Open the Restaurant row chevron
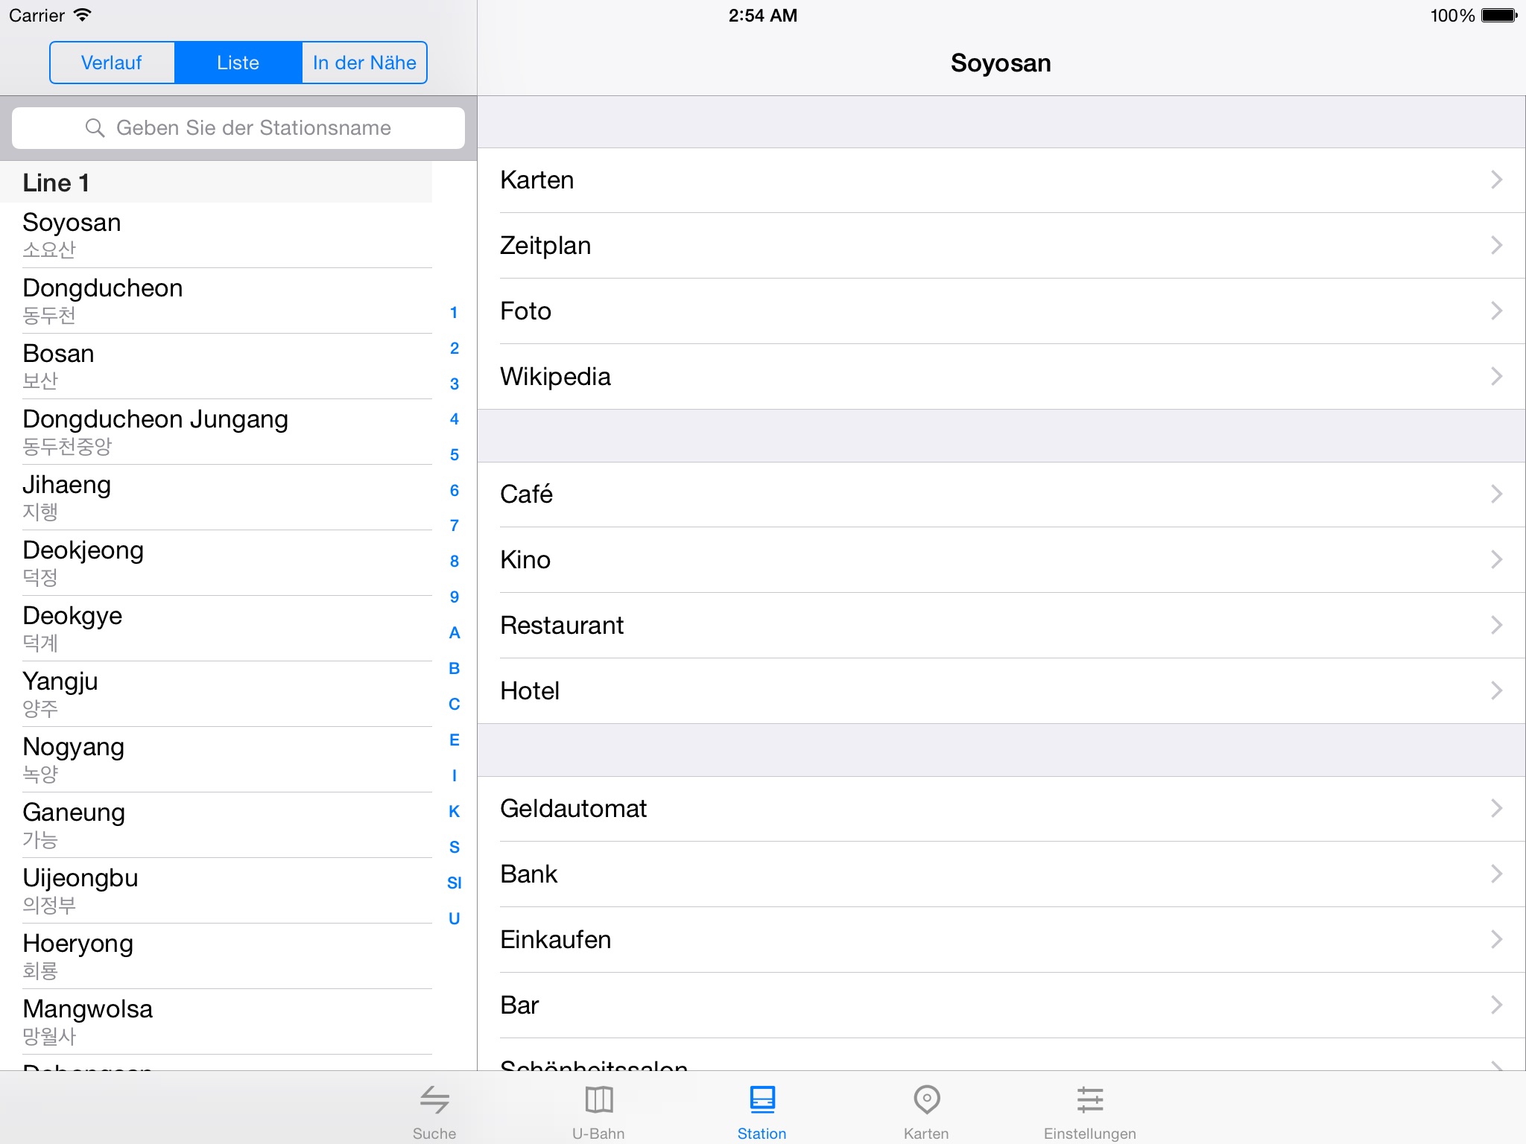 tap(1496, 626)
